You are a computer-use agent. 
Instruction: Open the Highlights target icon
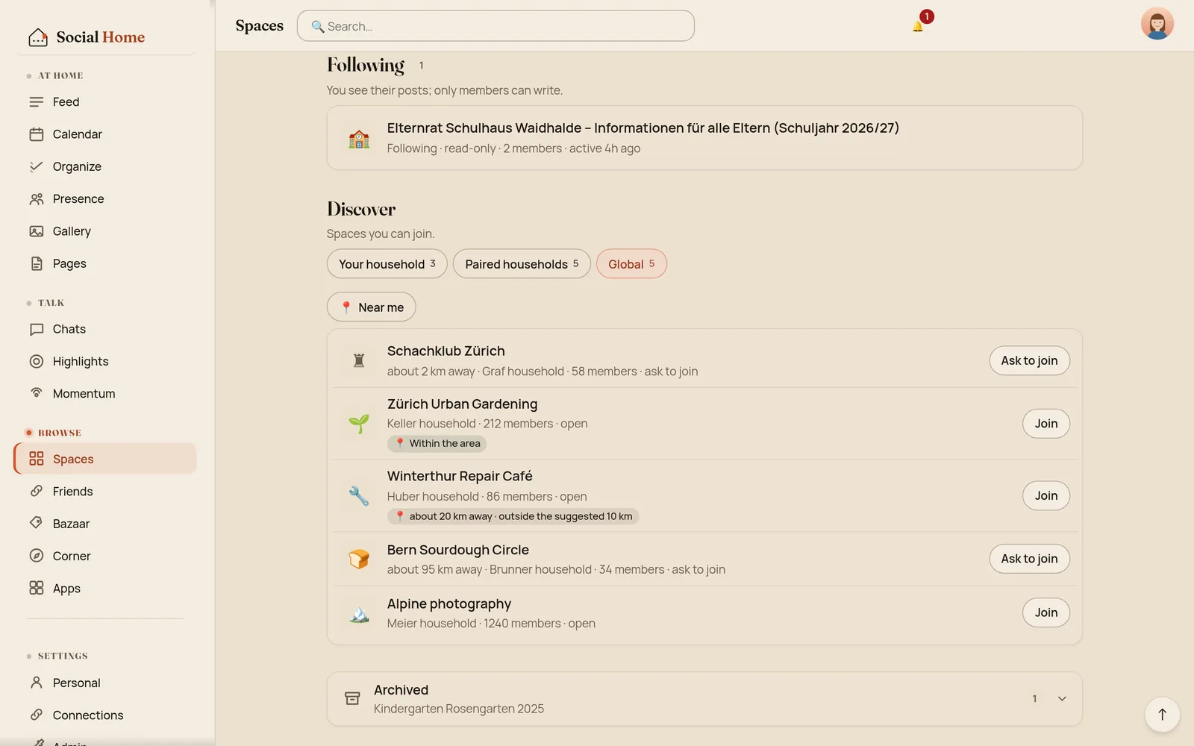pyautogui.click(x=37, y=361)
